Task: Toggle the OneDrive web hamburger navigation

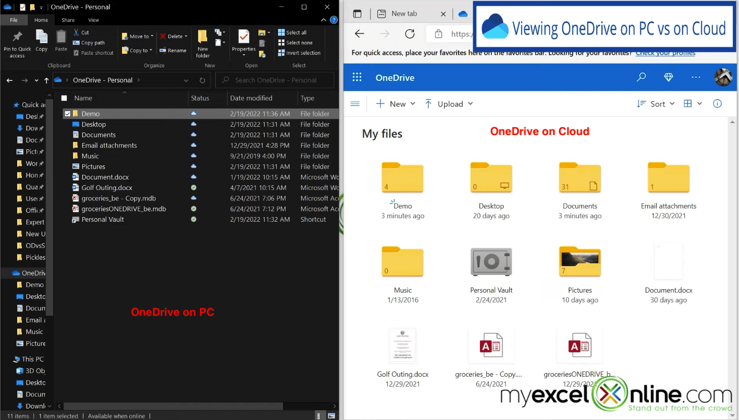Action: coord(355,103)
